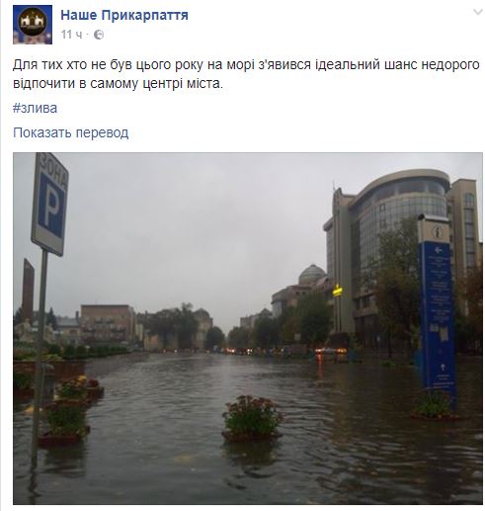Viewport: 485px width, 511px height.
Task: Follow the #злива hashtag
Action: coord(35,108)
